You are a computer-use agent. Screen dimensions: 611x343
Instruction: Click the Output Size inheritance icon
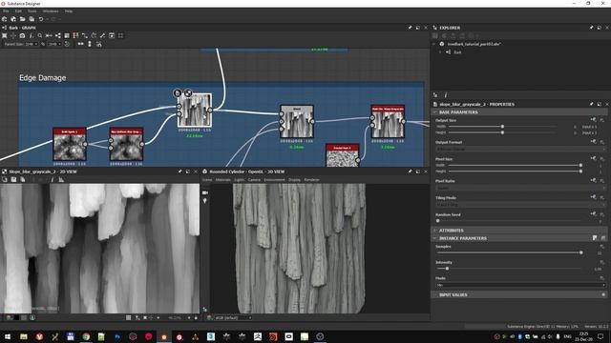tap(593, 120)
